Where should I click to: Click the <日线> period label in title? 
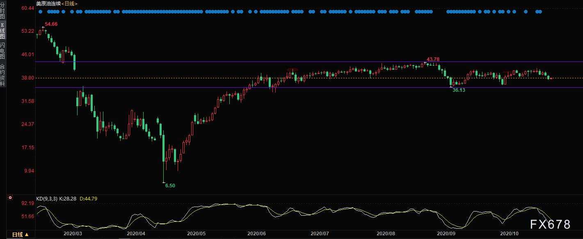point(69,3)
